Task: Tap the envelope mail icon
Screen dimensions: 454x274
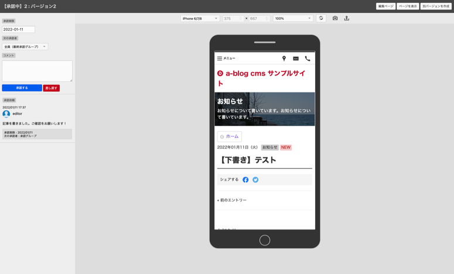Action: point(296,59)
